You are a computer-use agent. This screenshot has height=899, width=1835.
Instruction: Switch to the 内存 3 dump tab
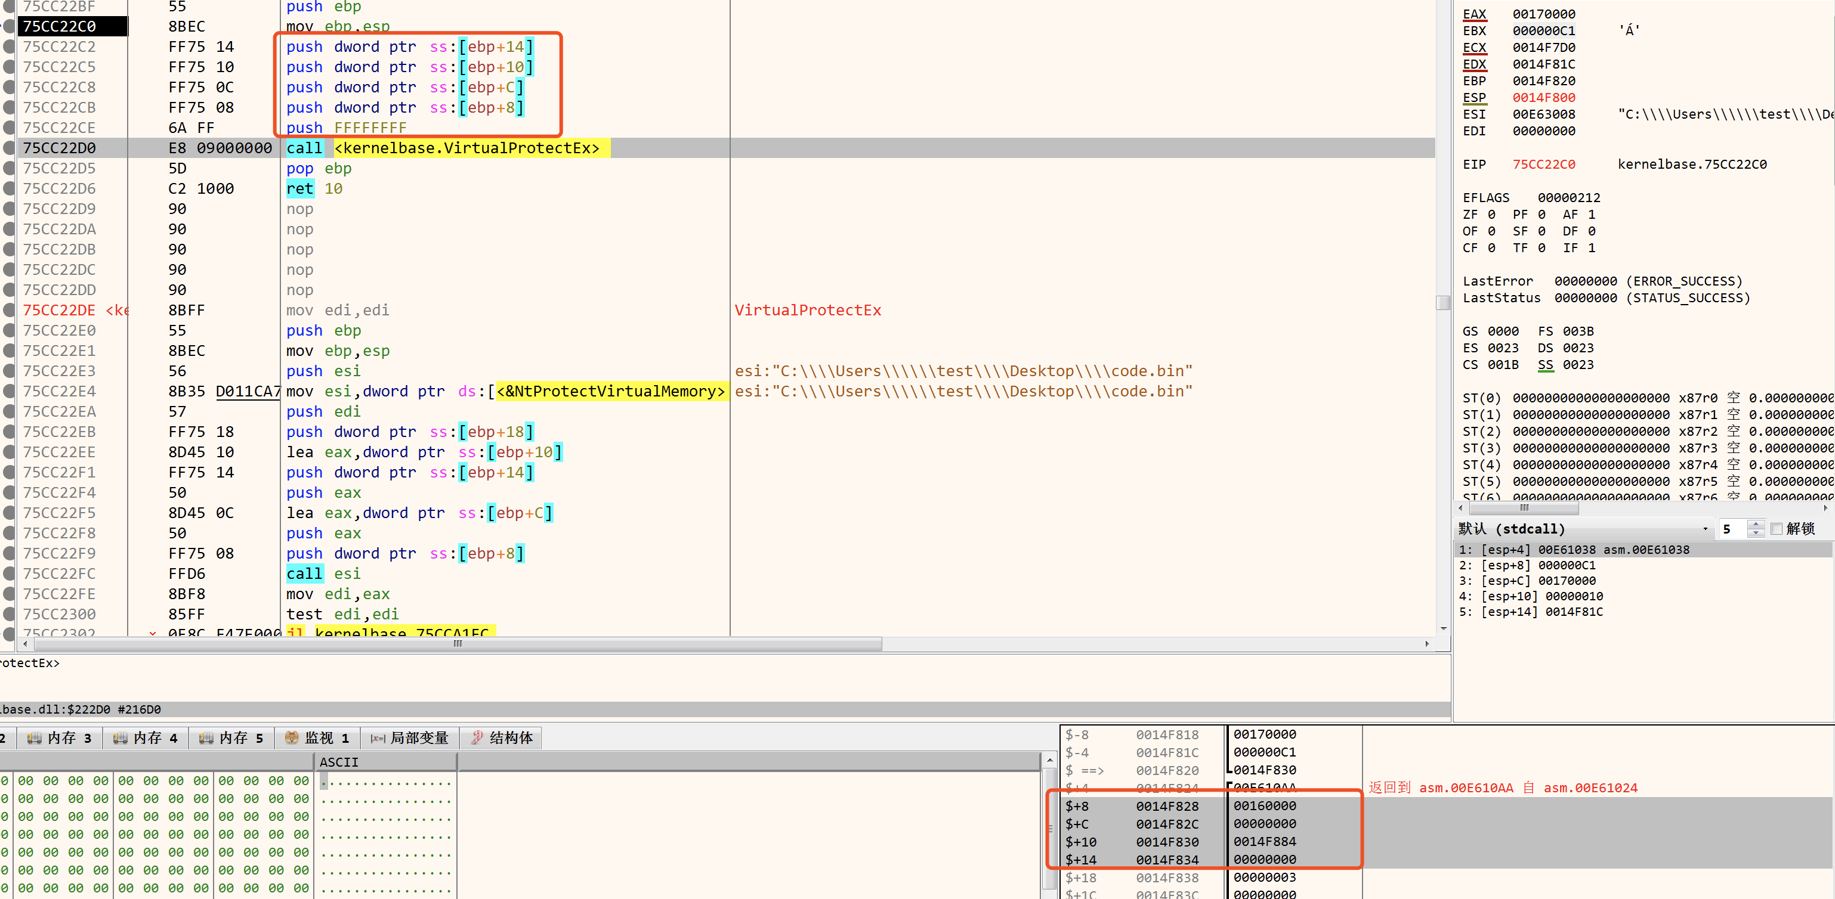pos(60,738)
